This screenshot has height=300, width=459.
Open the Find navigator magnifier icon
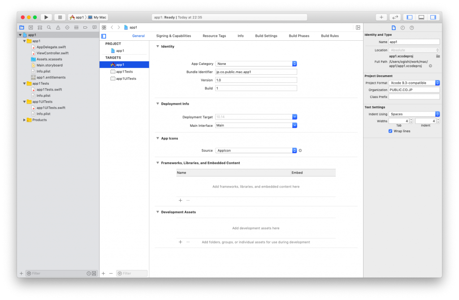pos(49,27)
